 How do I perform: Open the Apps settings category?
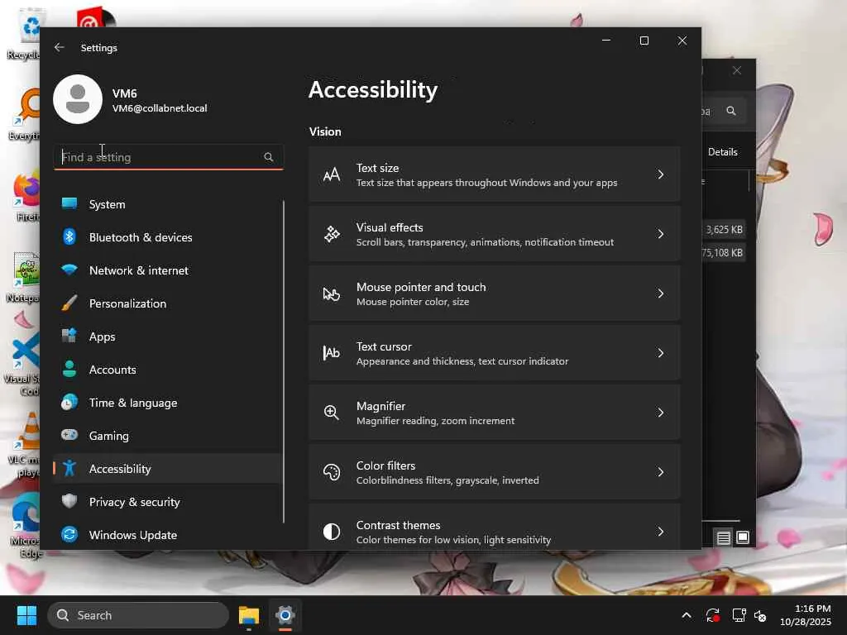[x=167, y=336]
